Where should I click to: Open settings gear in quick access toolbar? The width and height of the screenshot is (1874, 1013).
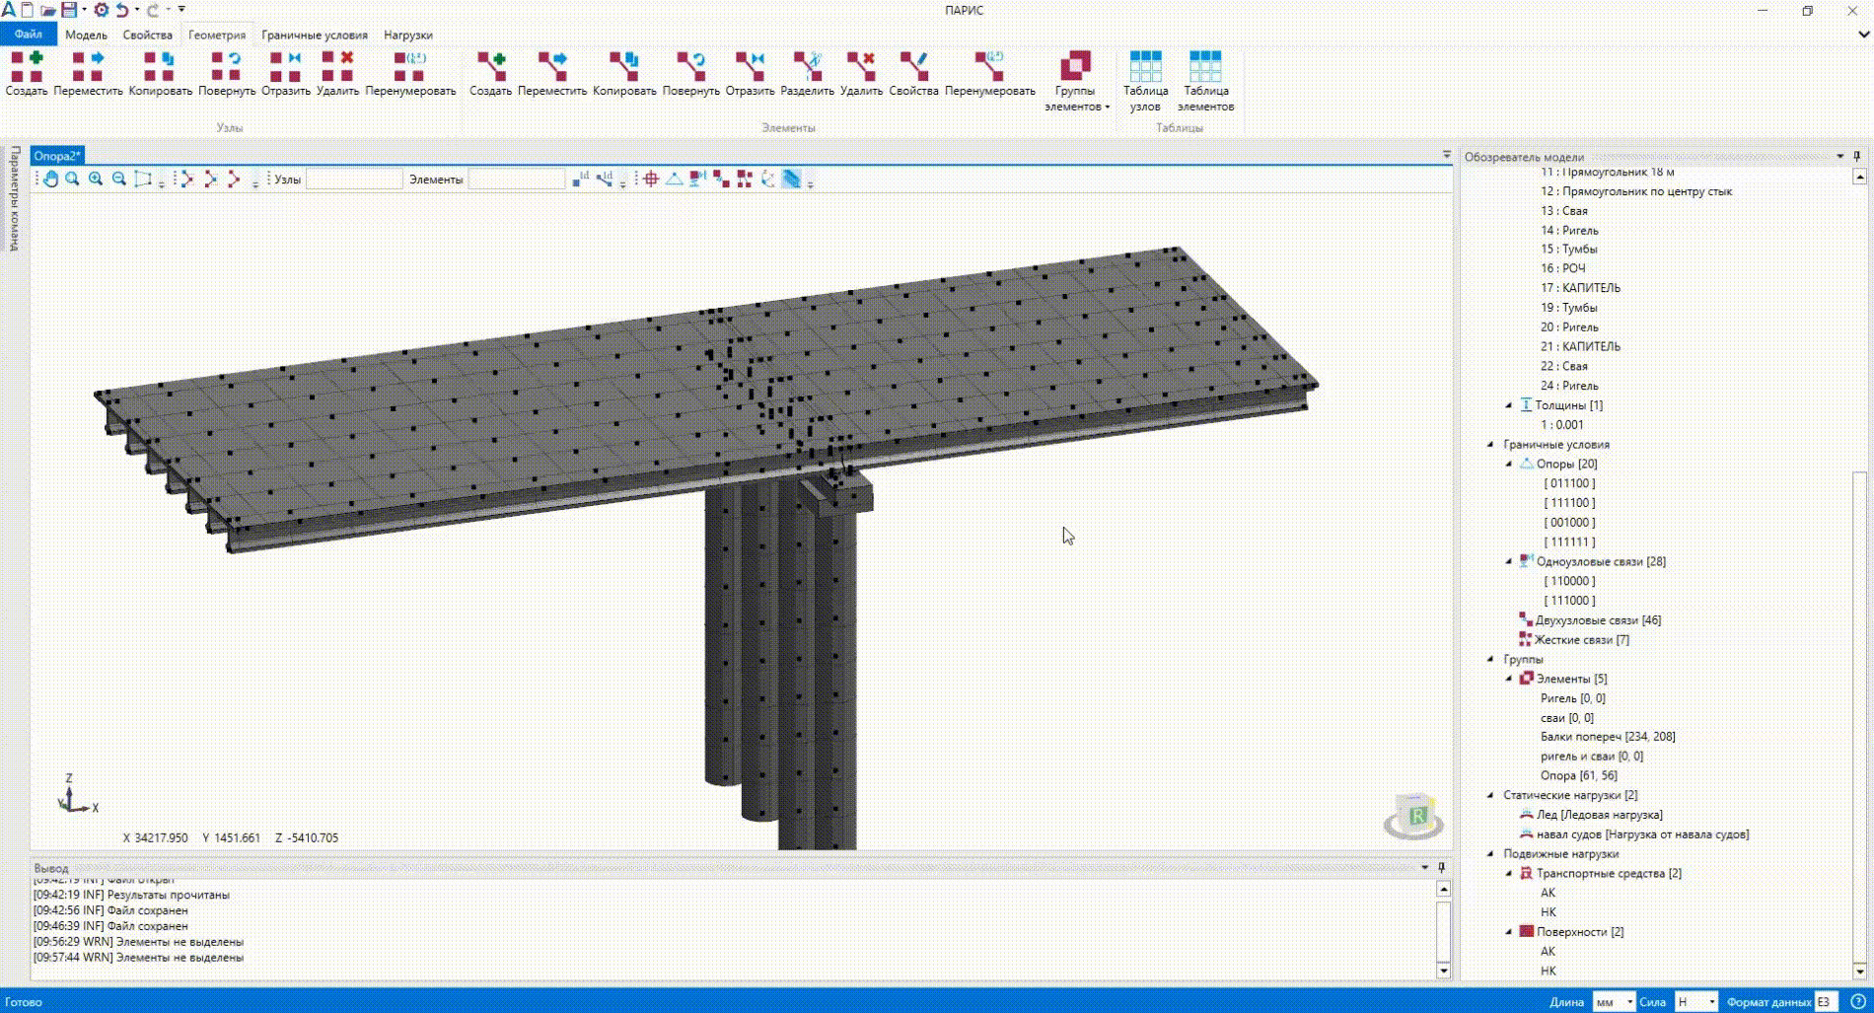click(101, 10)
